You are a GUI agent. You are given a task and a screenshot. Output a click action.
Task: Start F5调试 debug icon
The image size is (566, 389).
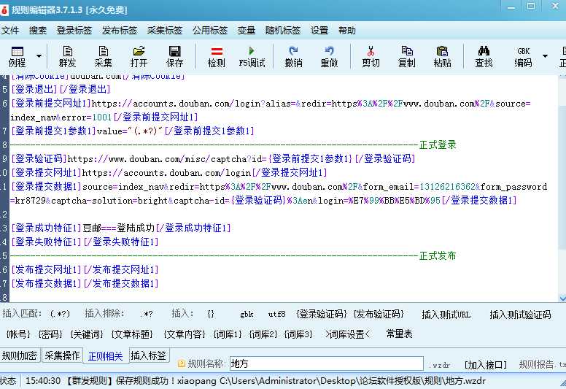coord(252,57)
